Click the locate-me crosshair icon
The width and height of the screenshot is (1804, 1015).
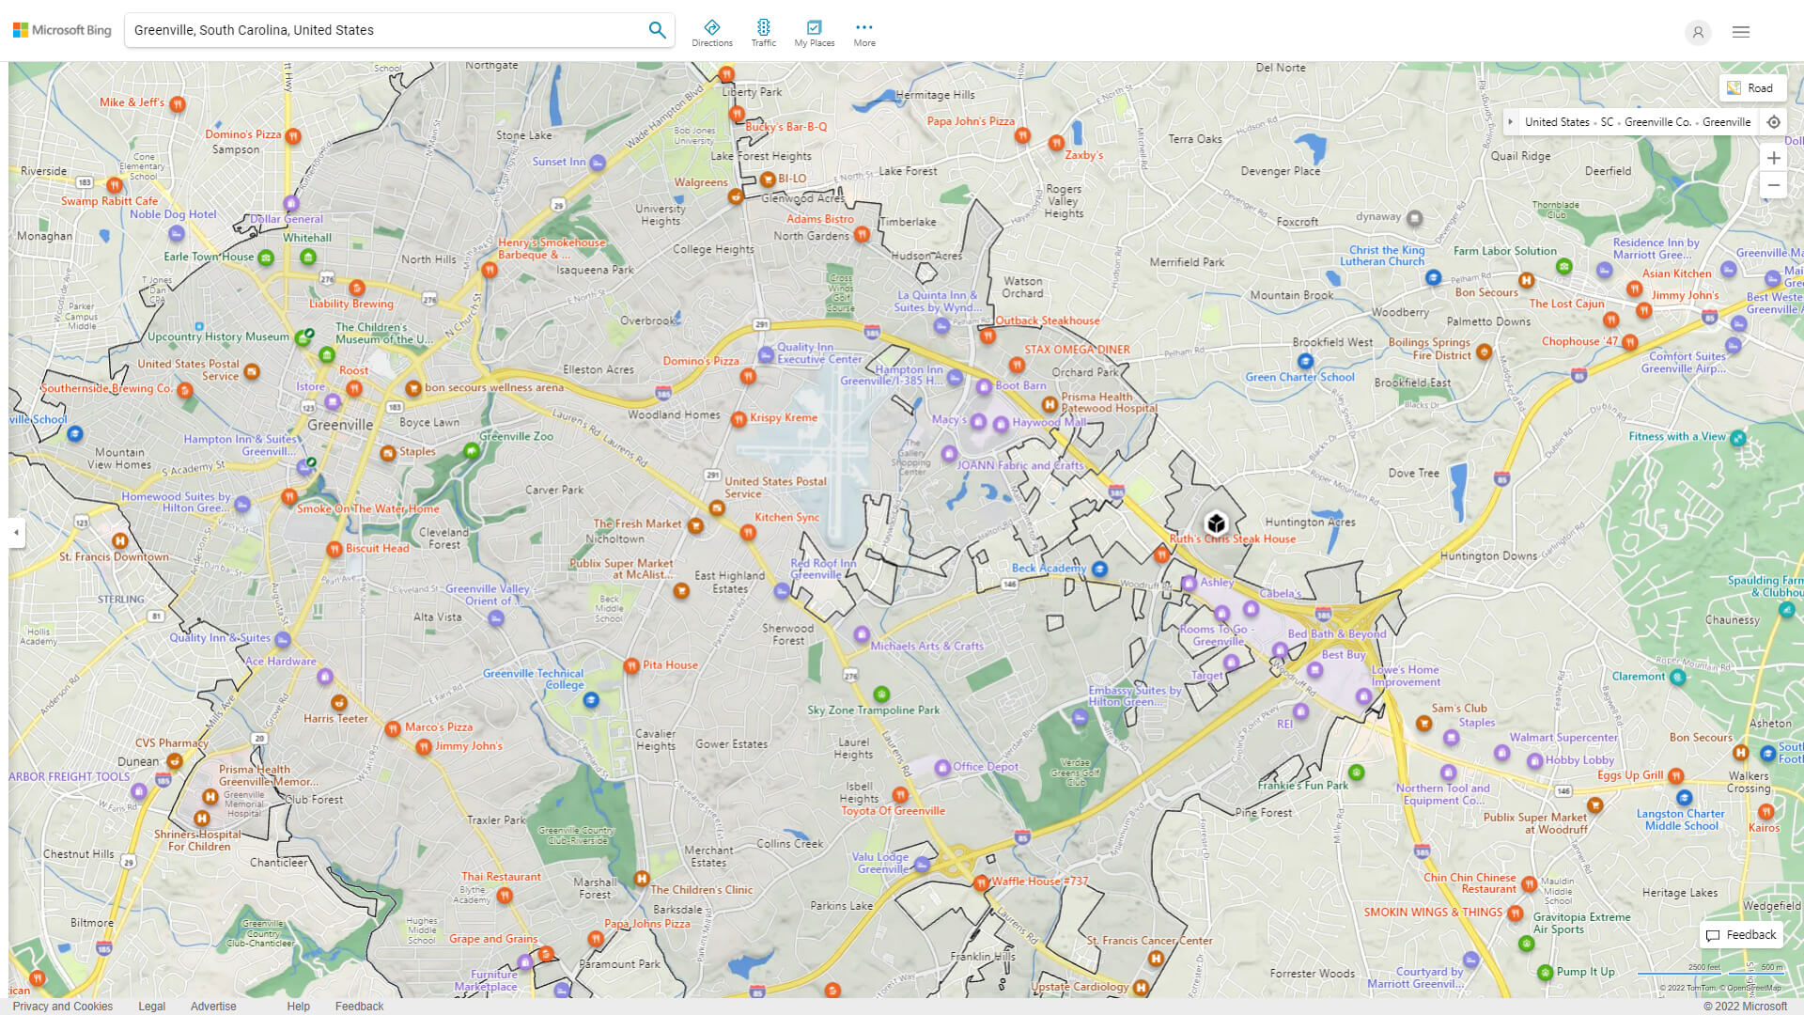[x=1774, y=121]
